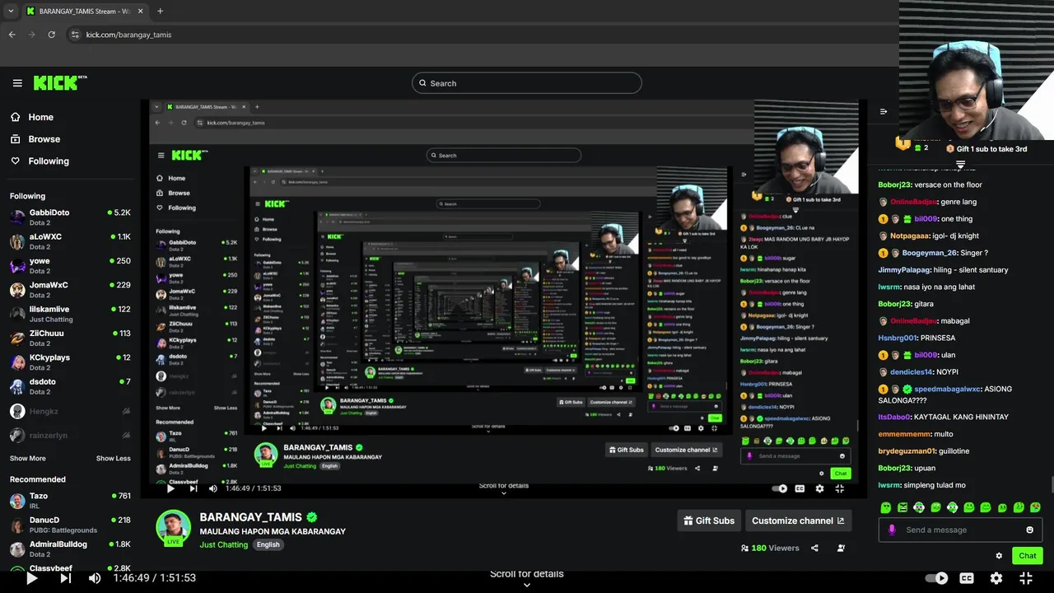
Task: Open a new browser tab with plus
Action: [160, 11]
